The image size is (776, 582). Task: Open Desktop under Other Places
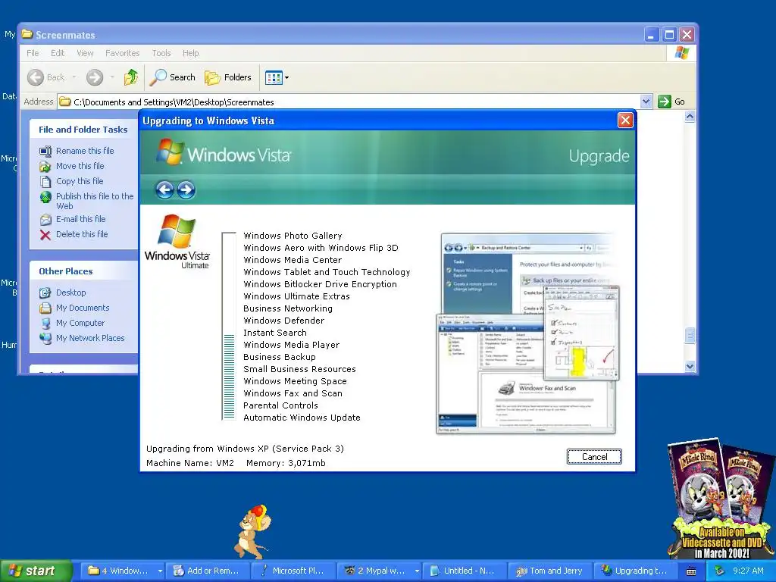[70, 293]
